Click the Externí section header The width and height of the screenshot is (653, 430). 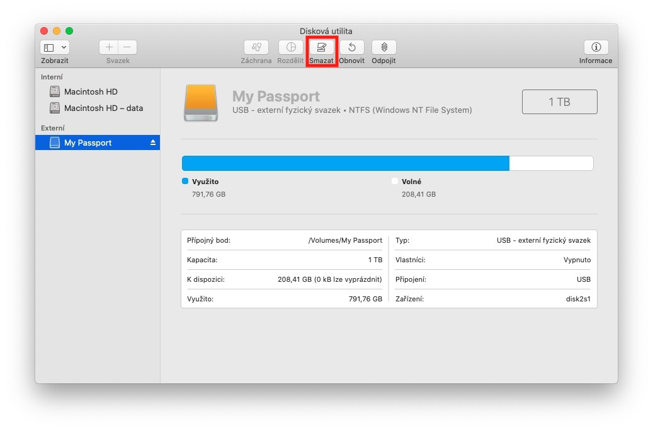(x=52, y=128)
